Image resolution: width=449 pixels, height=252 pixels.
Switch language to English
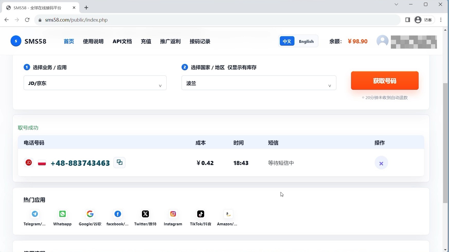pyautogui.click(x=306, y=41)
